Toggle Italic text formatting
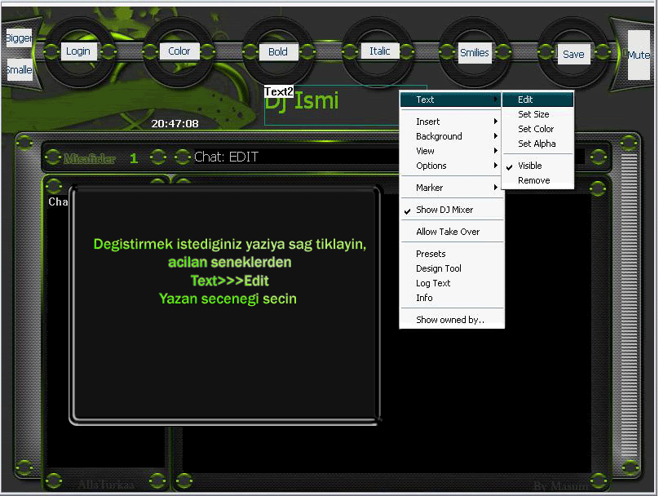 click(379, 51)
